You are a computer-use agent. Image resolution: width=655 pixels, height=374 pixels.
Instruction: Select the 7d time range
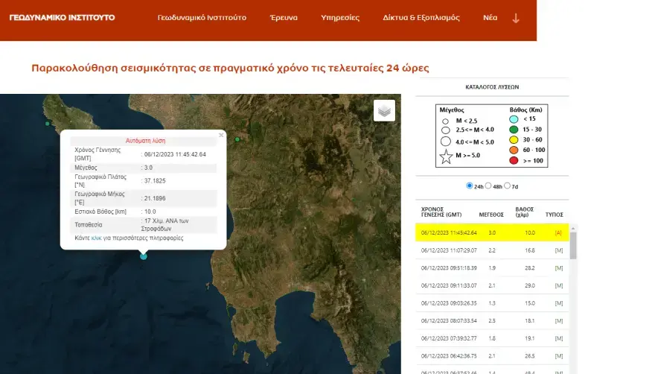pyautogui.click(x=508, y=186)
